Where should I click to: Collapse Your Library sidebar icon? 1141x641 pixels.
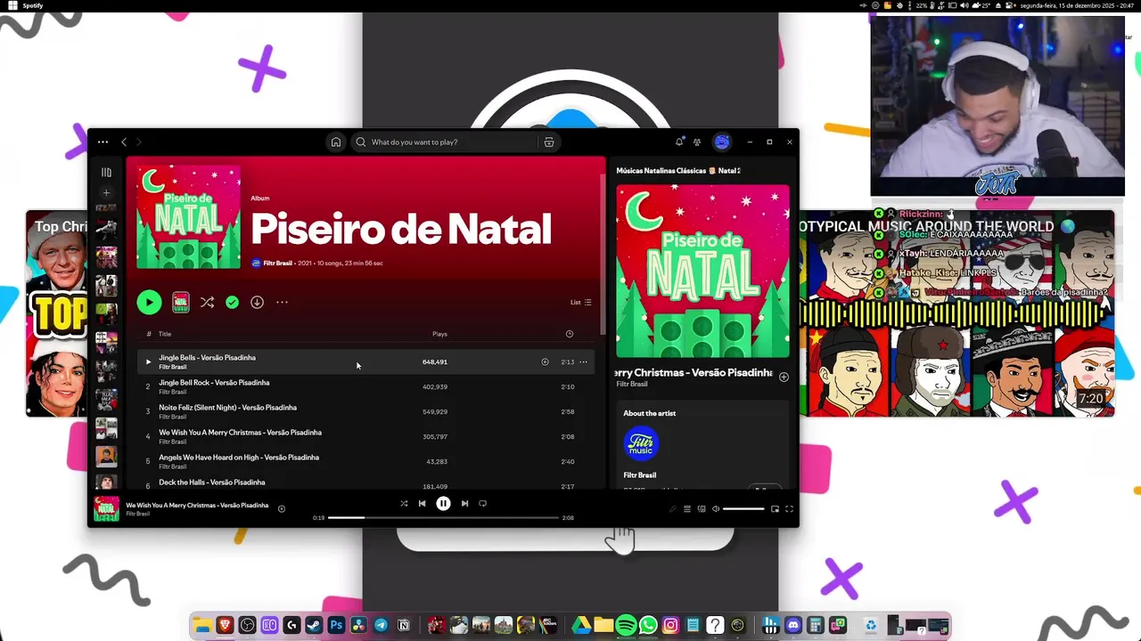tap(106, 173)
